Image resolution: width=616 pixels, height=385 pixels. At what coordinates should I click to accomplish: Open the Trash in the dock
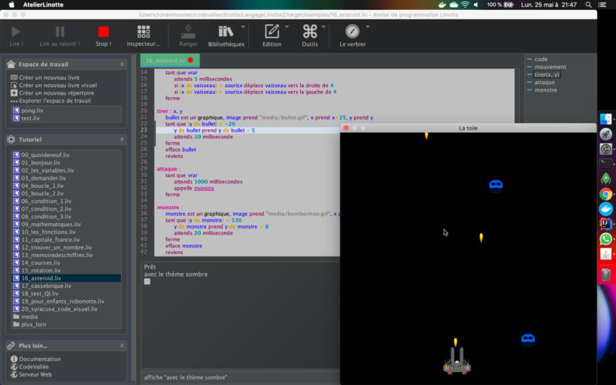[x=605, y=274]
